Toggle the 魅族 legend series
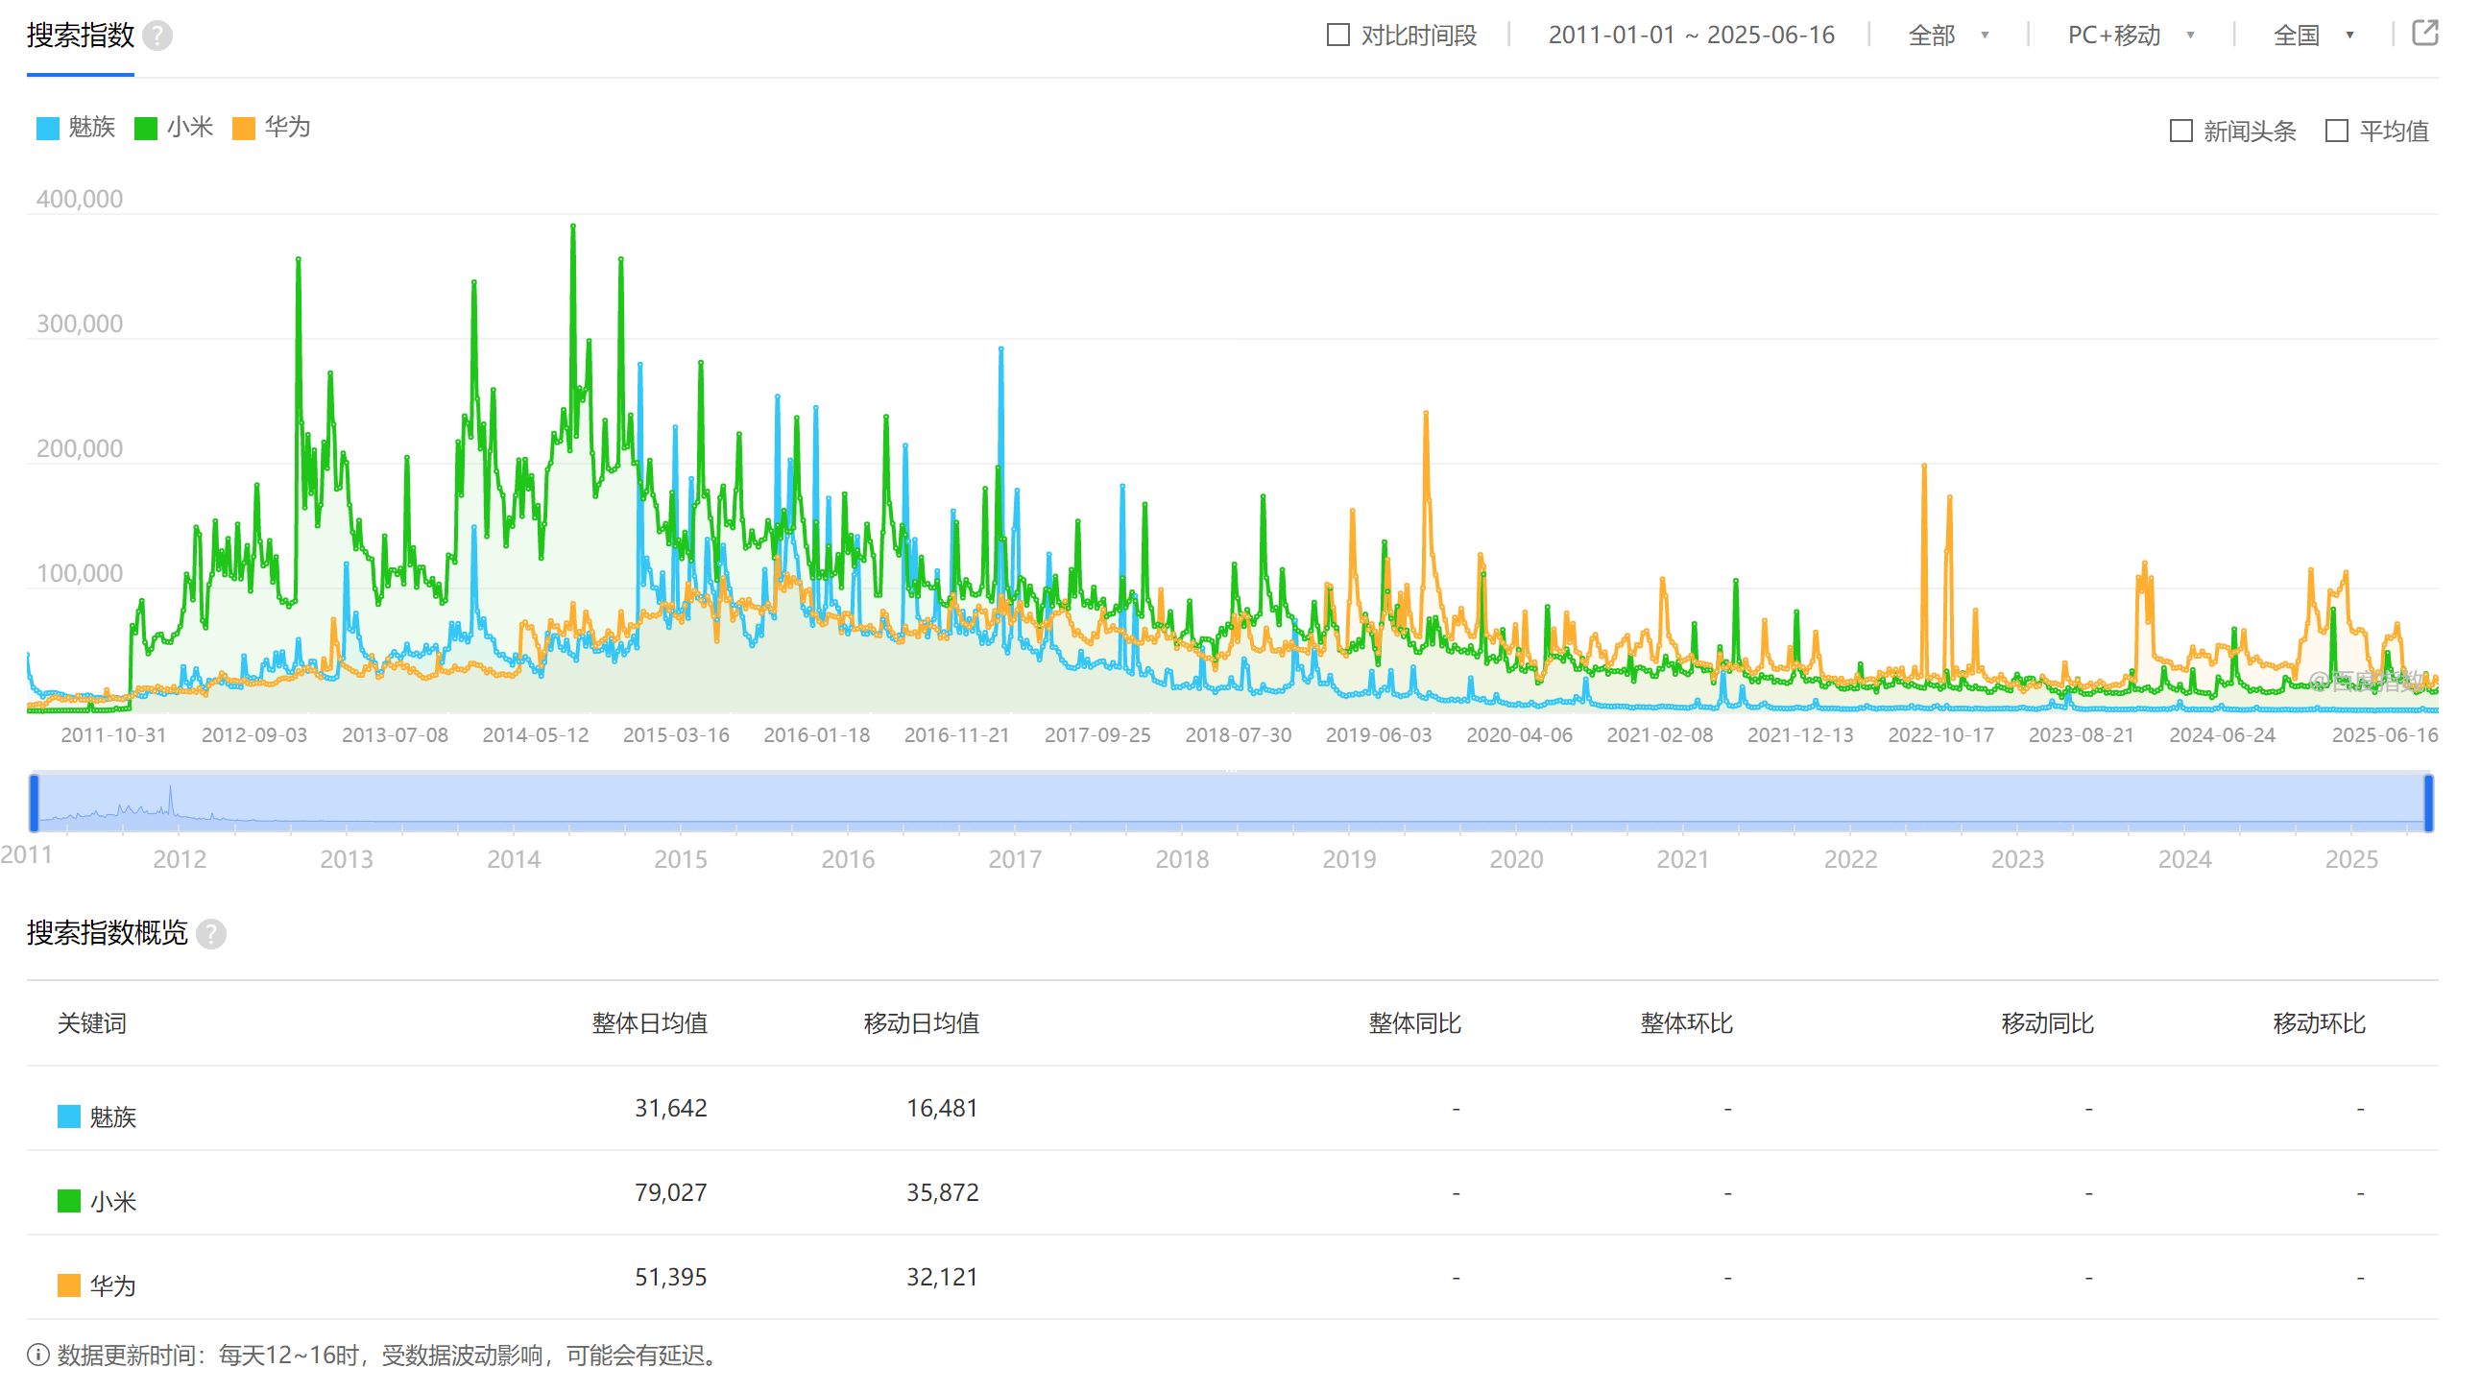Image resolution: width=2481 pixels, height=1392 pixels. [x=75, y=127]
